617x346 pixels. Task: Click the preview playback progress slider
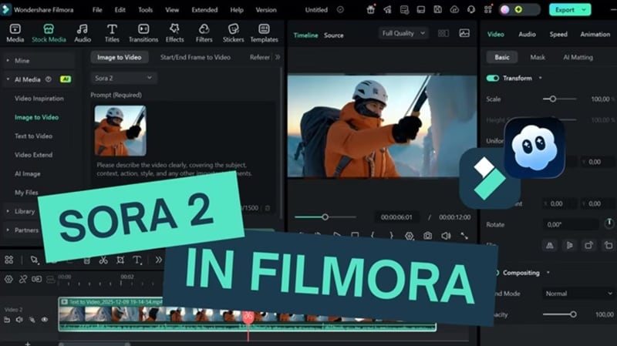325,217
